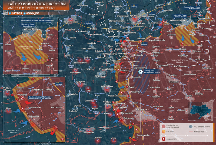
Task: Click the Activity zone of small AFU groups icon
Action: click(140, 72)
